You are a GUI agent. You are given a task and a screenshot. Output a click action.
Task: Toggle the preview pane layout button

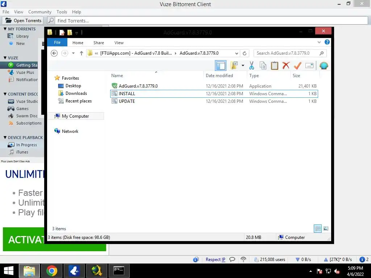pyautogui.click(x=221, y=66)
